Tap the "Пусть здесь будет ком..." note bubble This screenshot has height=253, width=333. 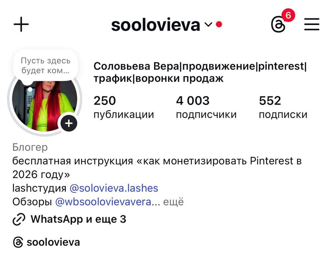[46, 66]
